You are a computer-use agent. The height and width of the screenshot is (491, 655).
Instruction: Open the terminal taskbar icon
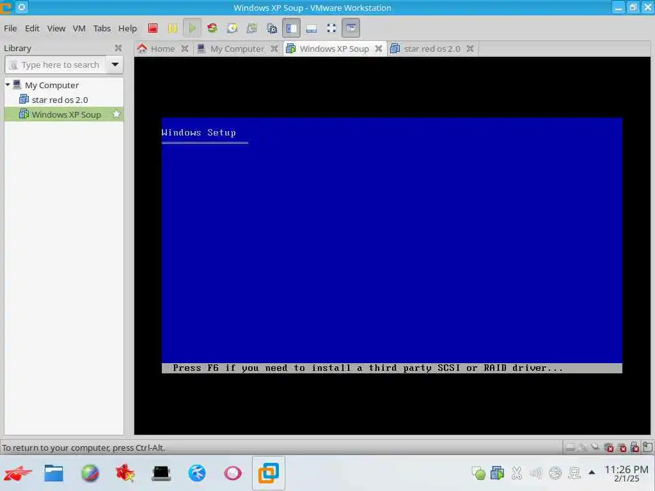point(161,474)
